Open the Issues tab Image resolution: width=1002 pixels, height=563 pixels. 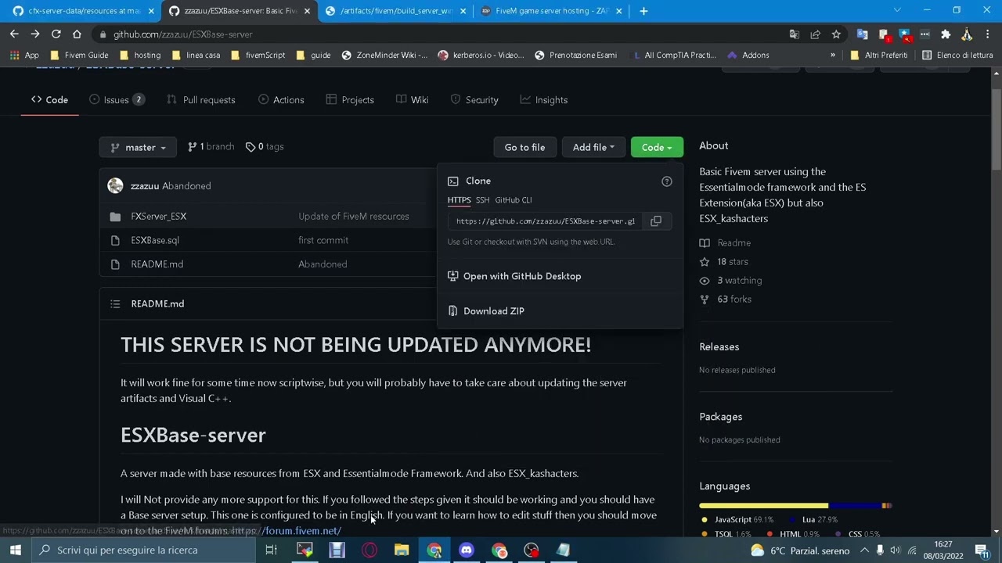pos(117,100)
